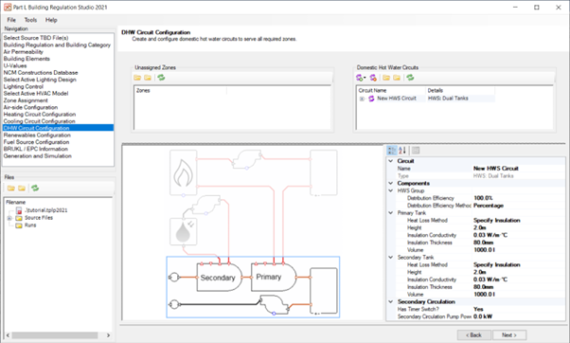
Task: Click the Primary tank in the diagram
Action: 274,278
